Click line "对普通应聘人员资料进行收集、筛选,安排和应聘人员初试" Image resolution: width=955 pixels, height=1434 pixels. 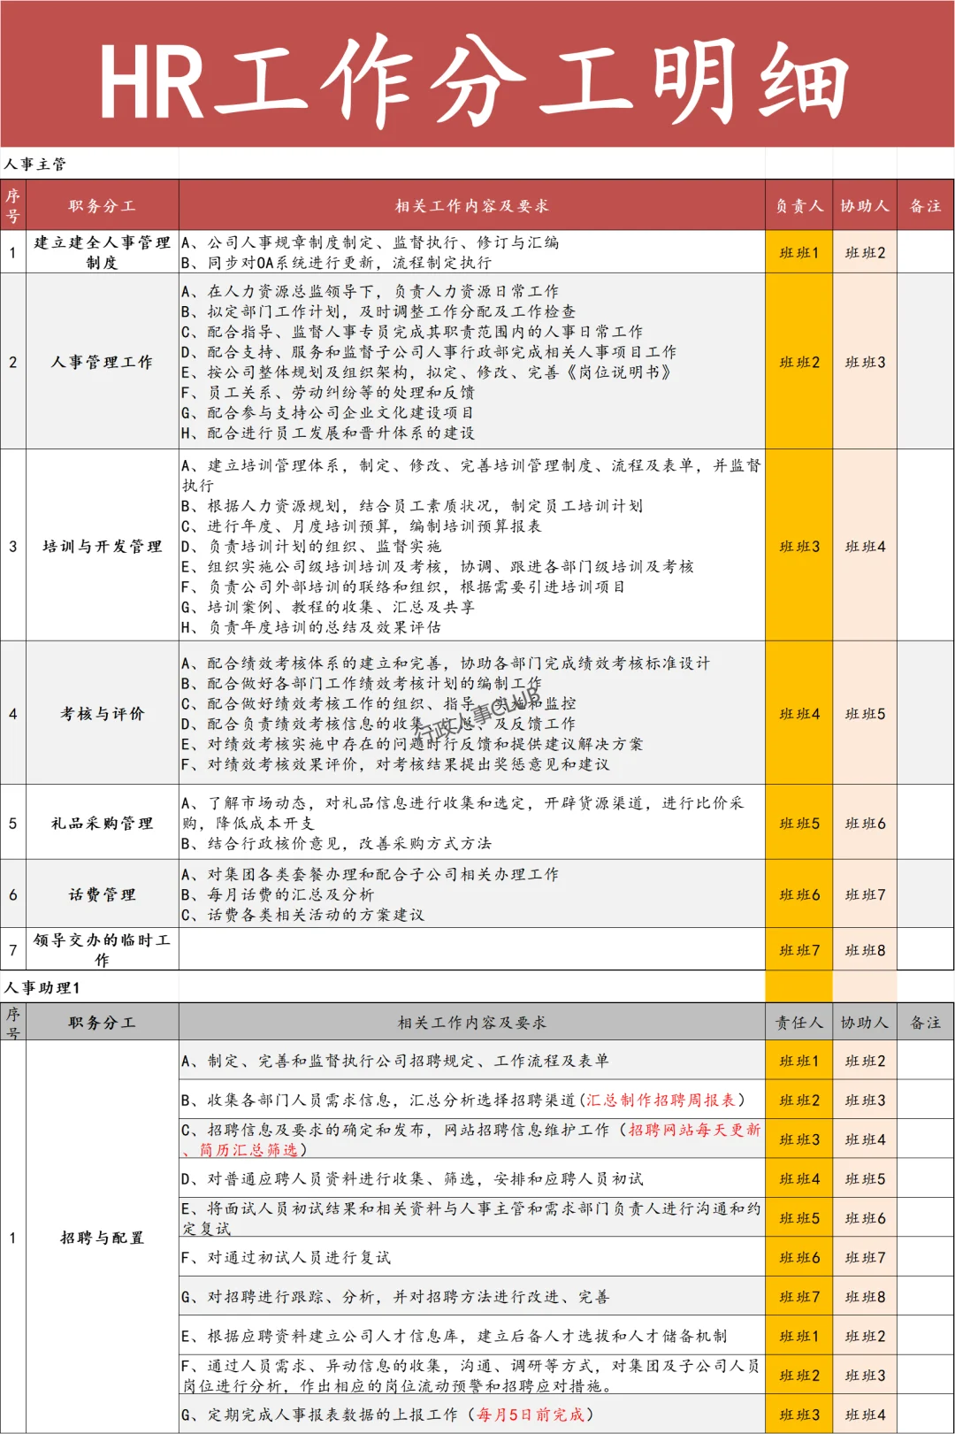413,1178
